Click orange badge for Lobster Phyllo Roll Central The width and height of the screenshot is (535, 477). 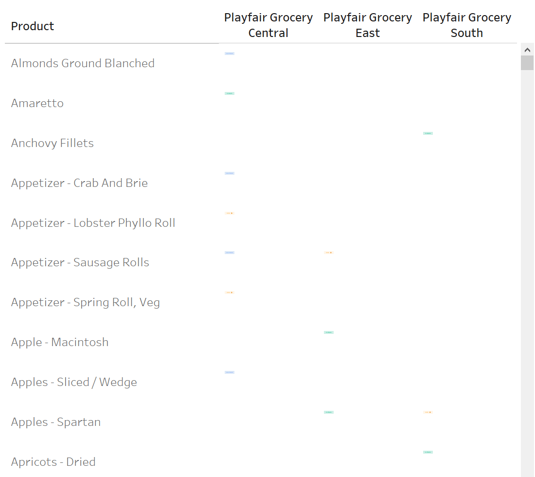point(230,213)
